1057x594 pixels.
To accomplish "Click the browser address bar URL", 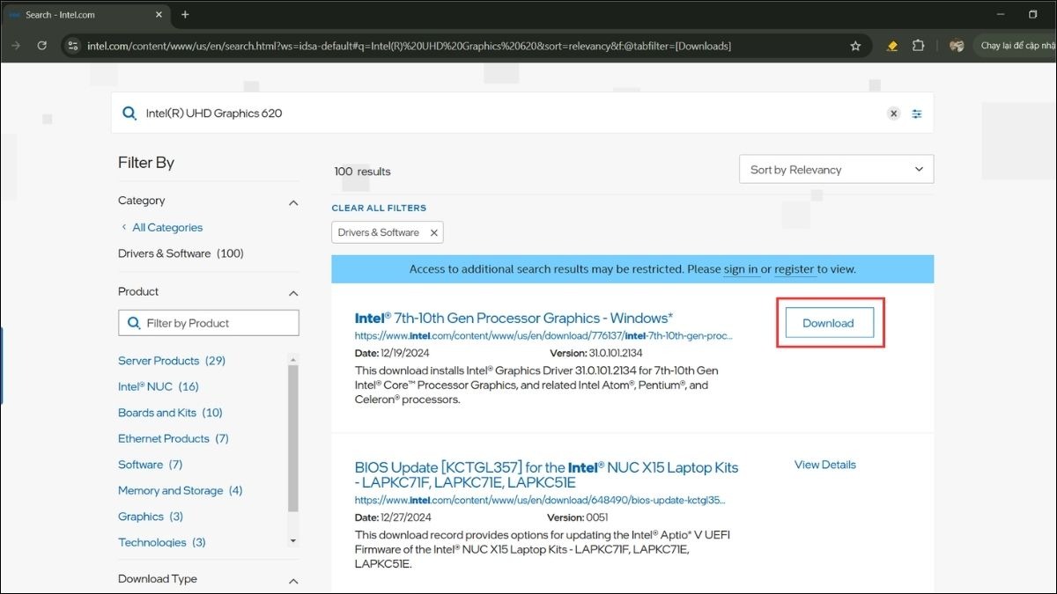I will click(x=409, y=46).
